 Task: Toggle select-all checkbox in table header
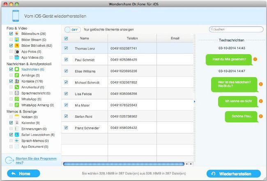(66, 39)
